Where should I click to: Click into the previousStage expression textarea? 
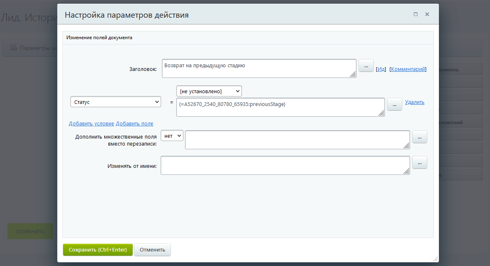point(280,107)
